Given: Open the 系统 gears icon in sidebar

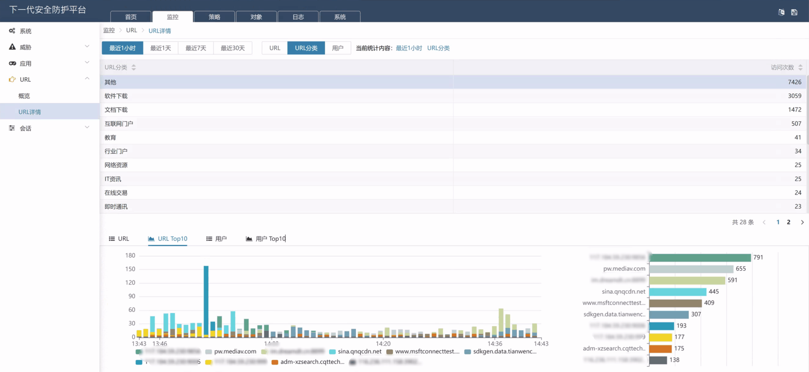Looking at the screenshot, I should click(x=12, y=31).
